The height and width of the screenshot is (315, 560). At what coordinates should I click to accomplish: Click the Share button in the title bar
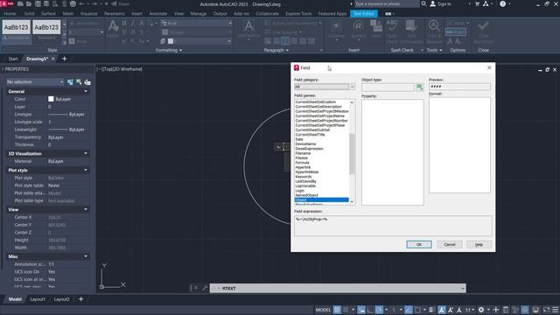pyautogui.click(x=121, y=3)
